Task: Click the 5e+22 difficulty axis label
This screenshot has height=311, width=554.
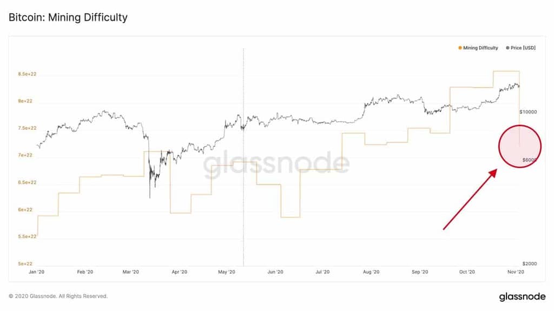Action: (x=25, y=263)
